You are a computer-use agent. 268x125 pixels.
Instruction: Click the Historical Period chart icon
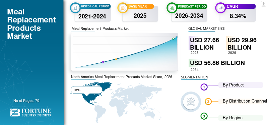pos(75,8)
